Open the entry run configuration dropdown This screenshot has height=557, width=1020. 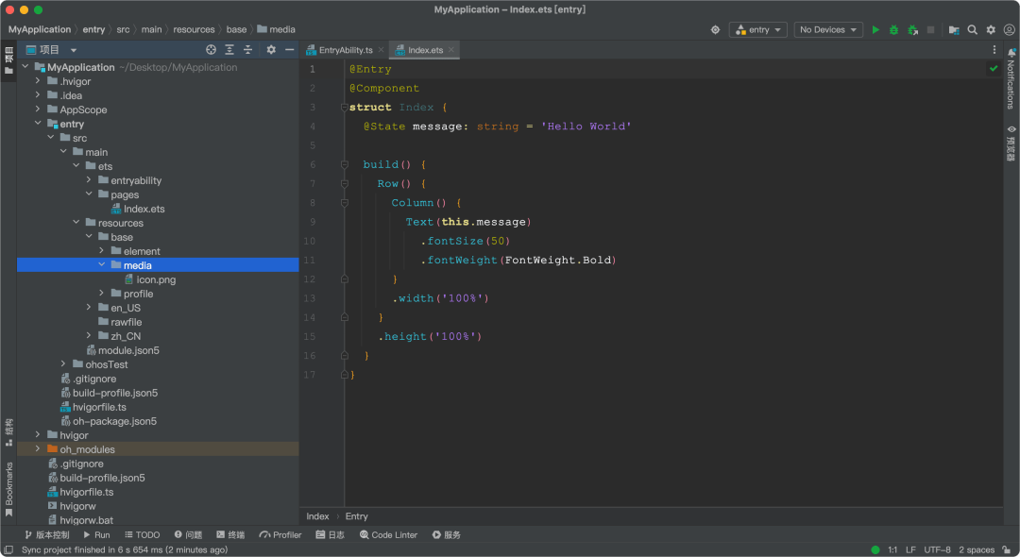pyautogui.click(x=757, y=30)
